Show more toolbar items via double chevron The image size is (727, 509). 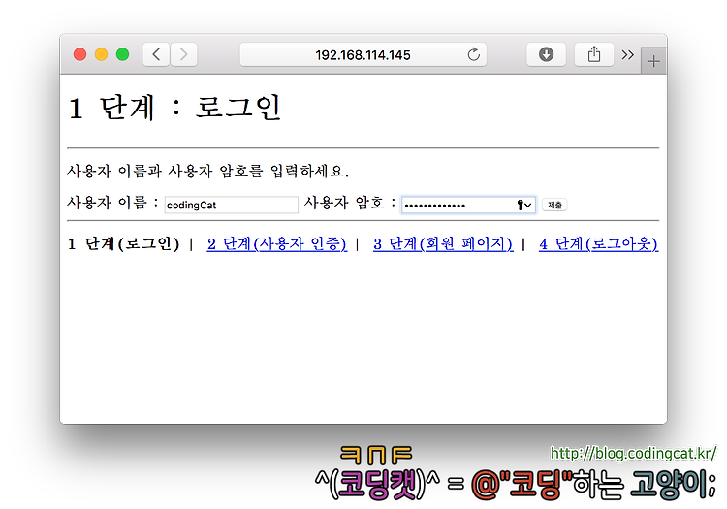tap(627, 55)
